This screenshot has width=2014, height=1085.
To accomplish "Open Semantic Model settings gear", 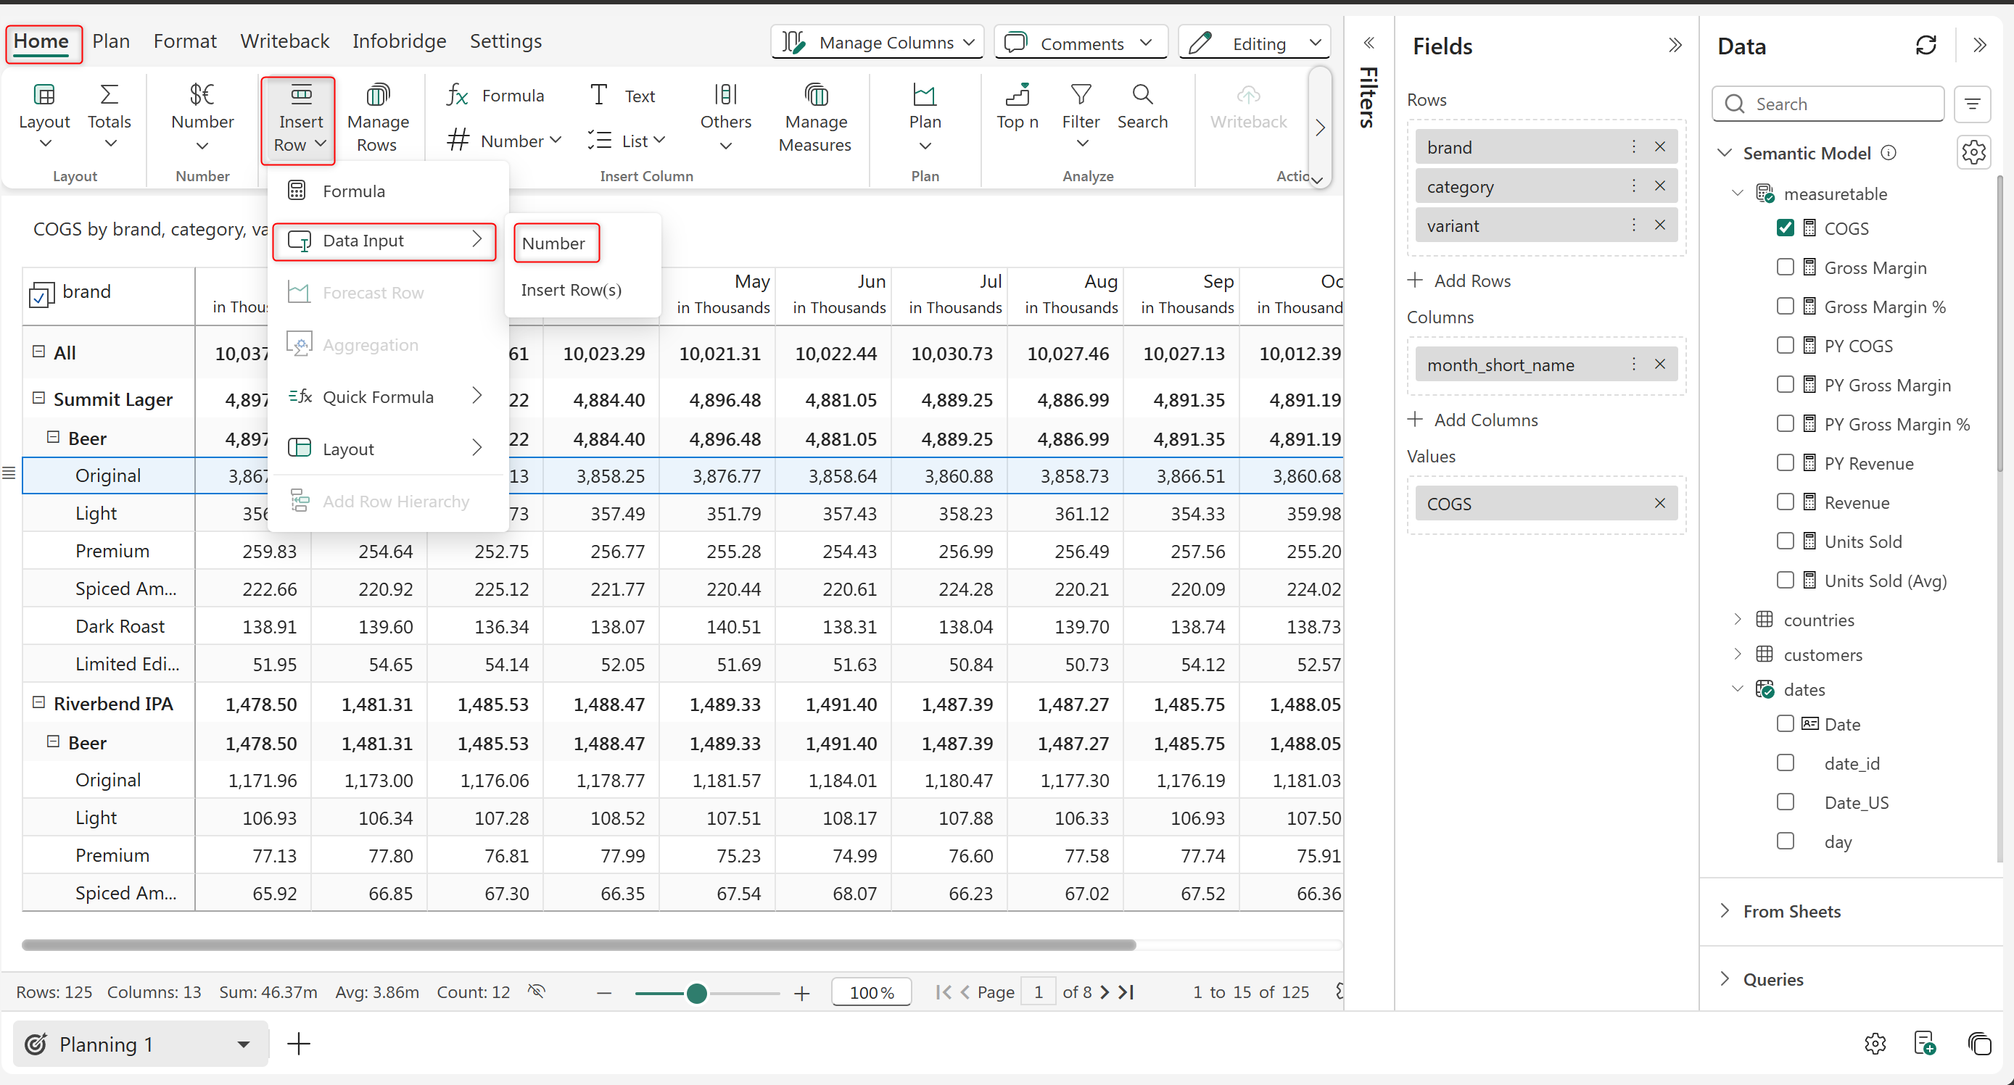I will (x=1973, y=152).
